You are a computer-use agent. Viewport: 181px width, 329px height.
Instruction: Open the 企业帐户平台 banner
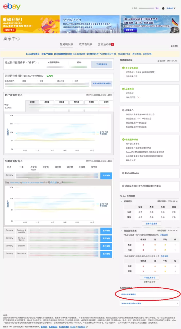(90, 24)
